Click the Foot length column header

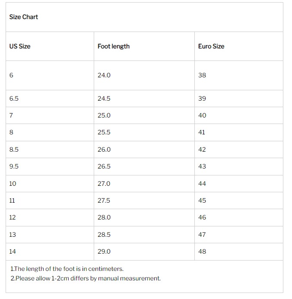click(114, 46)
